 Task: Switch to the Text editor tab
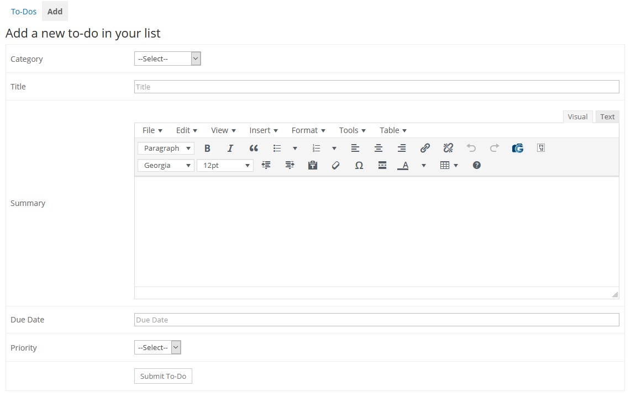click(607, 117)
